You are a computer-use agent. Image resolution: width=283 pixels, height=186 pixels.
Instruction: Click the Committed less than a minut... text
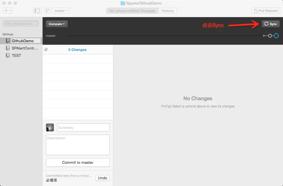click(69, 176)
